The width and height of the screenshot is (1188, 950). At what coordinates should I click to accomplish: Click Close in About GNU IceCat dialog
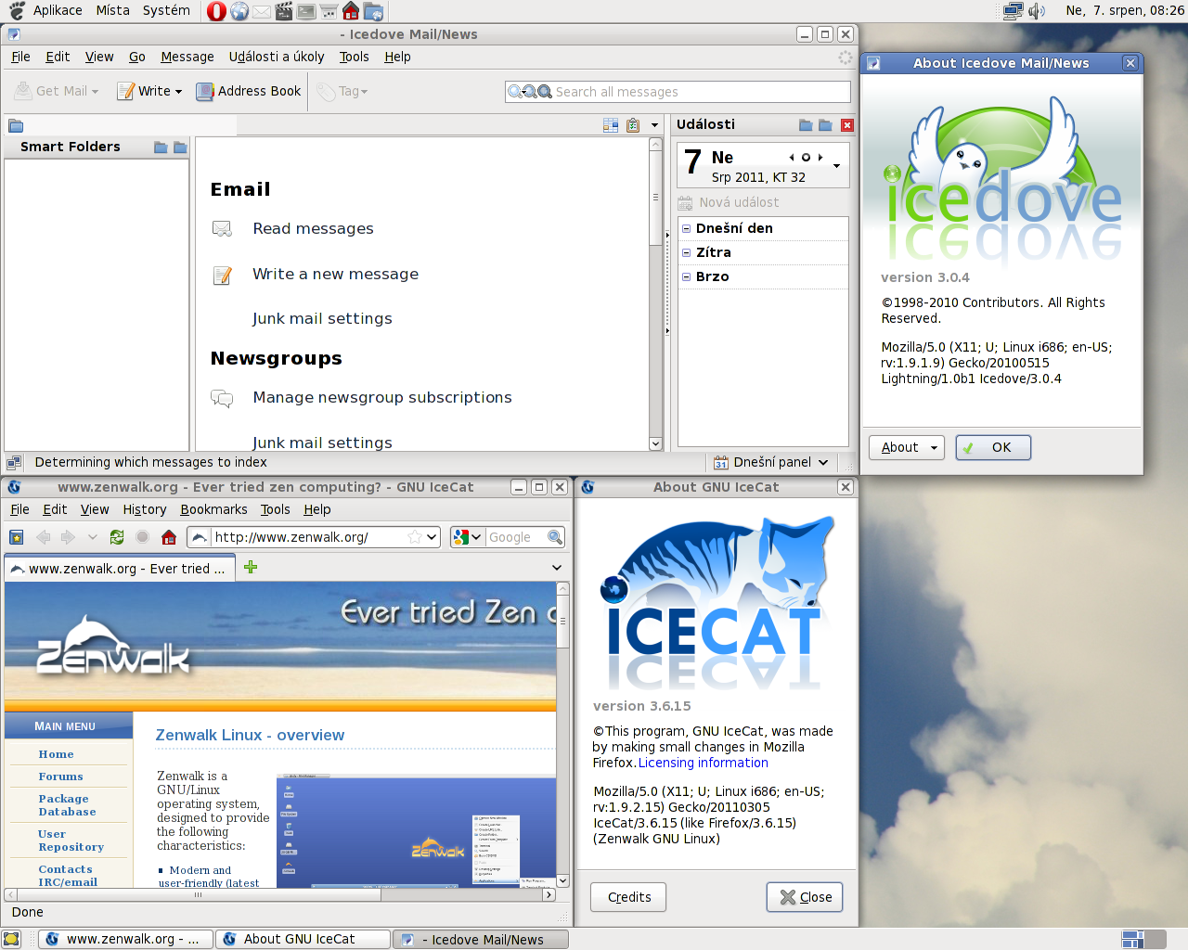805,897
